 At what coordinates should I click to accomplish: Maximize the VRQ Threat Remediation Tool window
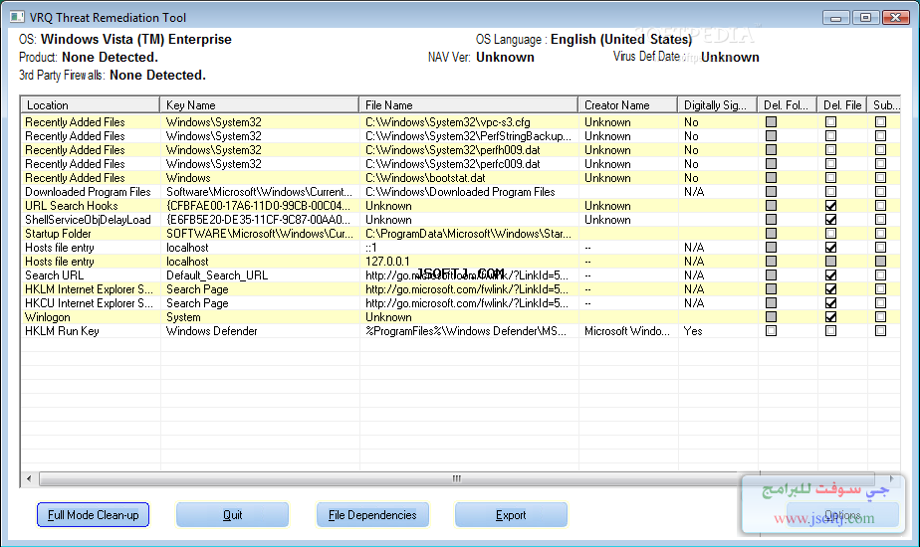pos(865,18)
